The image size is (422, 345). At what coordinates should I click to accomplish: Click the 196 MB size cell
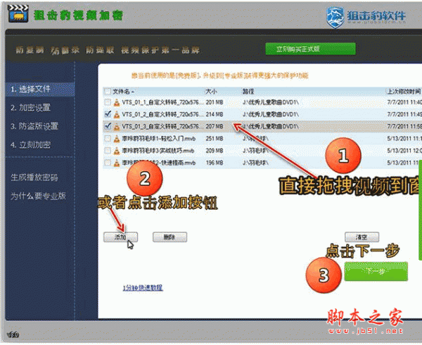[215, 163]
